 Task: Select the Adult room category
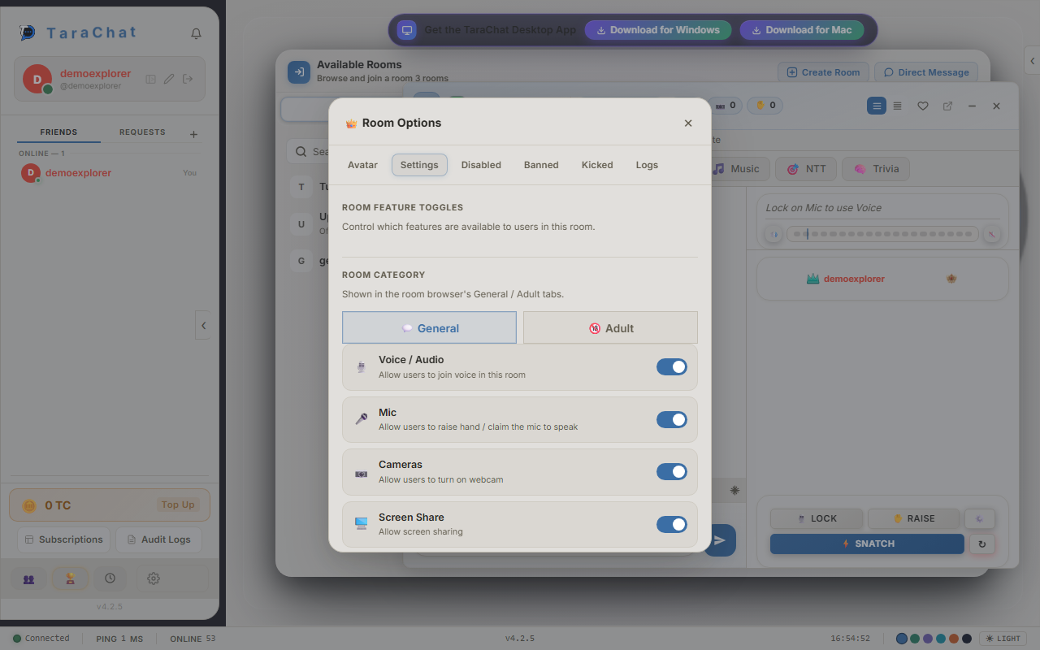click(610, 327)
